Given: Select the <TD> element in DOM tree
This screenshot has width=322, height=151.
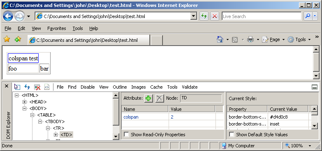Looking at the screenshot, I should (66, 135).
